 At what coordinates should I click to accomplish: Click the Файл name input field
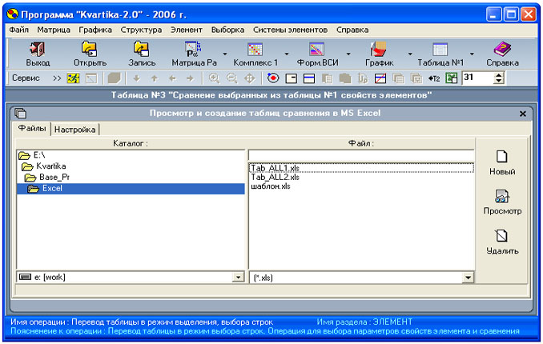pos(361,155)
